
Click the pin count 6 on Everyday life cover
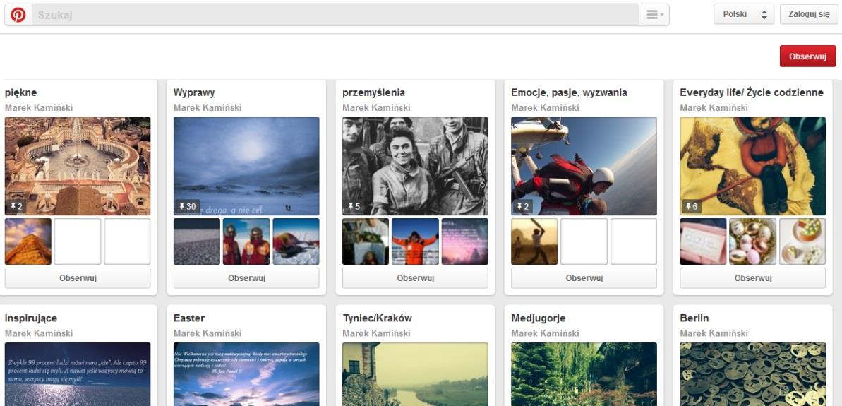click(x=692, y=207)
